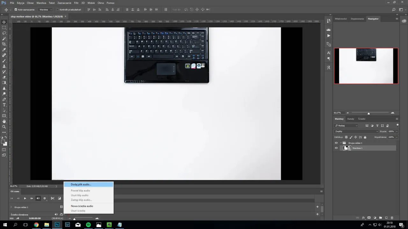
Task: Lock image pixels with the brush icon
Action: 351,137
